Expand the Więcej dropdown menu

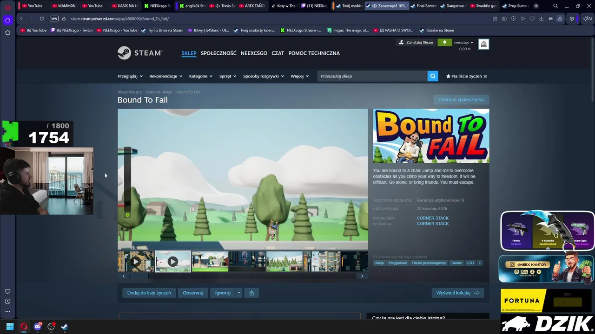coord(300,76)
